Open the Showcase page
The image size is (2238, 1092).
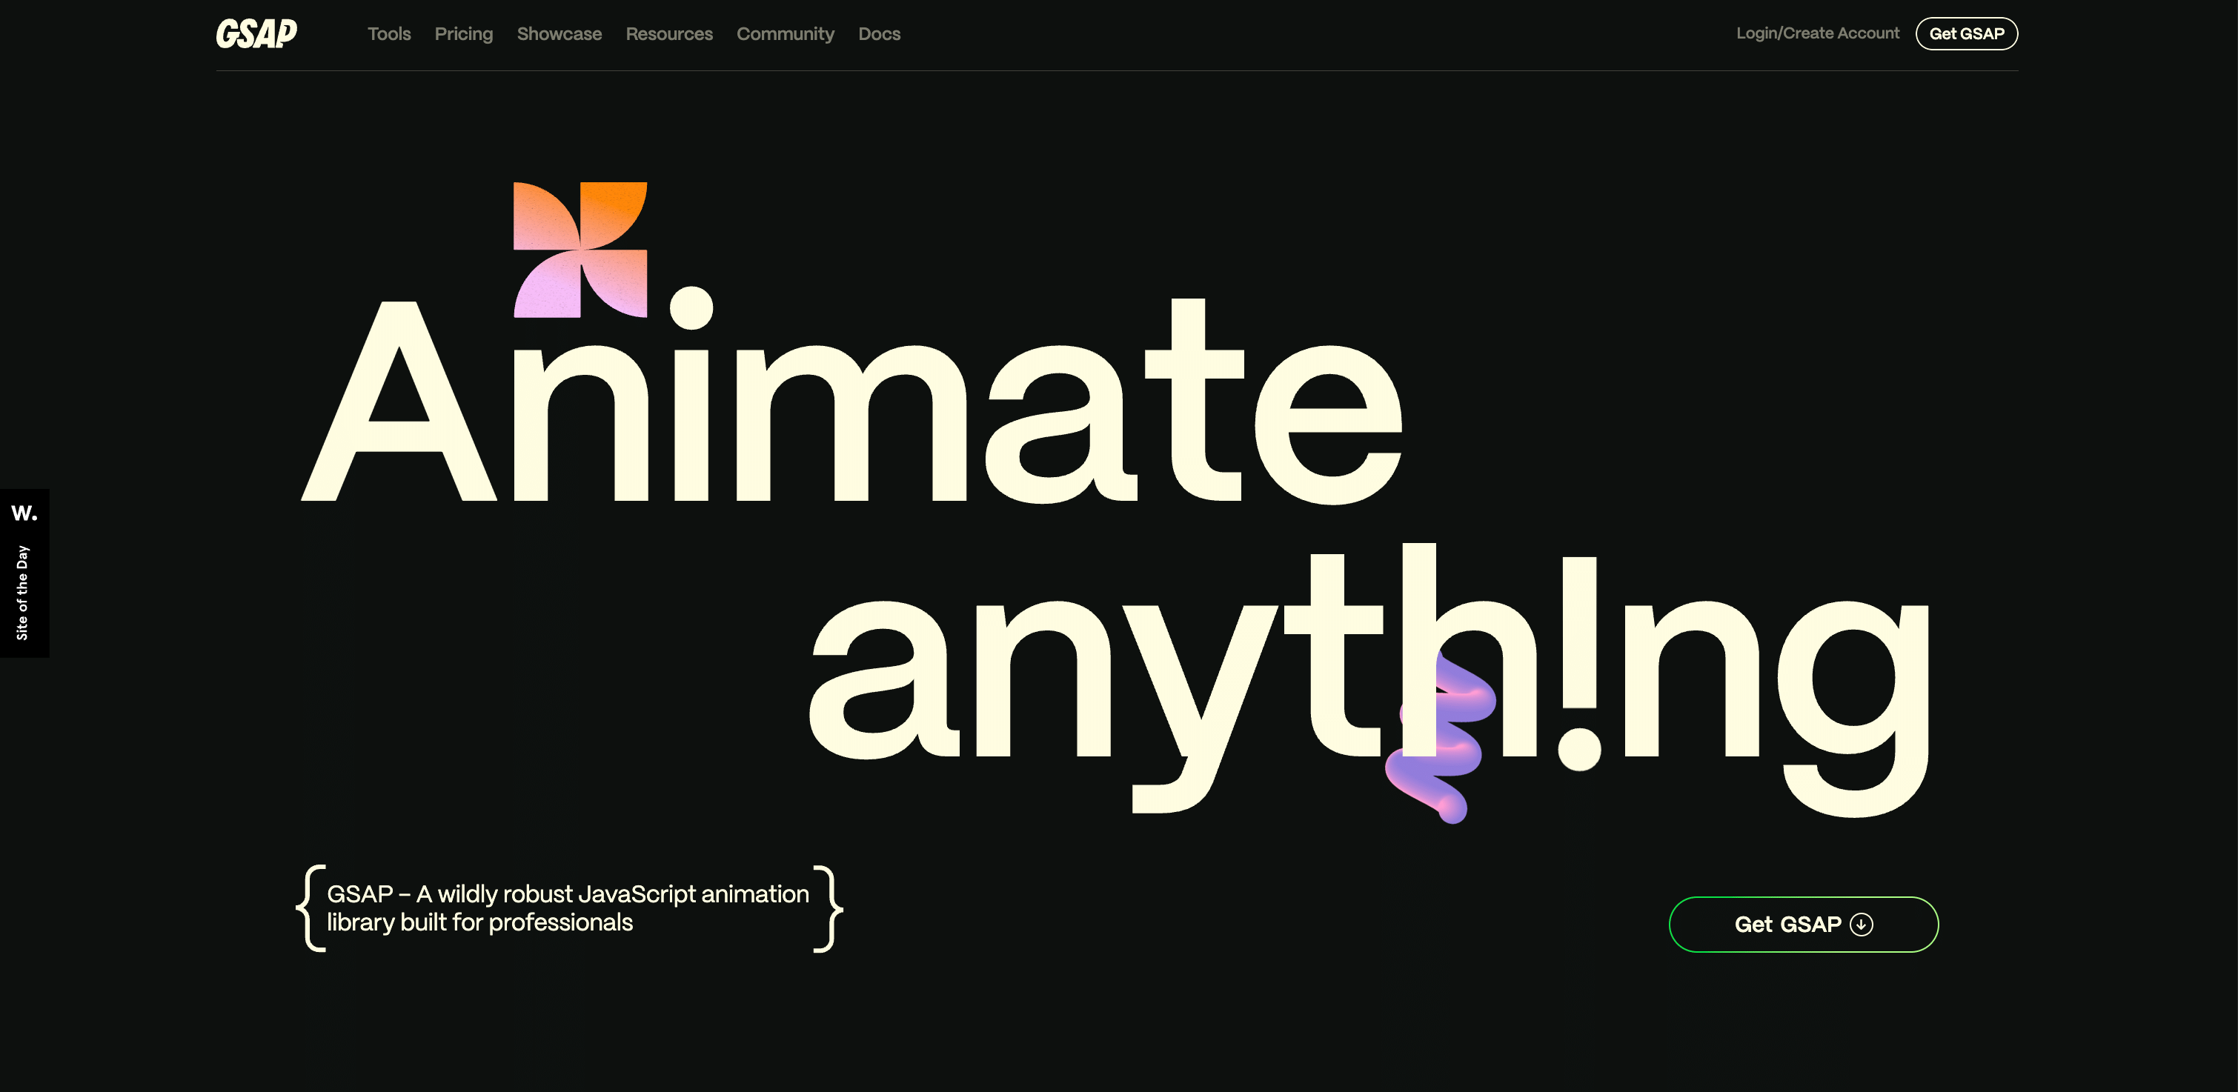(559, 34)
